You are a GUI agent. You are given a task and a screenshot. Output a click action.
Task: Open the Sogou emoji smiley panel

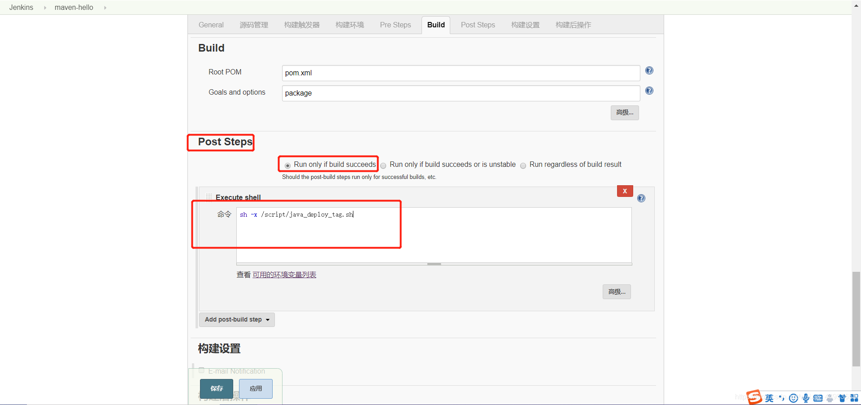[x=793, y=398]
